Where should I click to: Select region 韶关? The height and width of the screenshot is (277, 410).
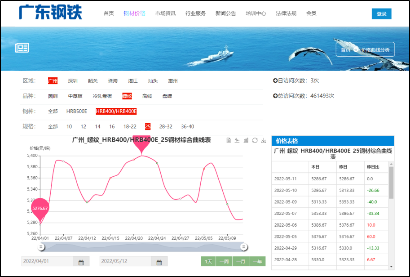tap(93, 80)
